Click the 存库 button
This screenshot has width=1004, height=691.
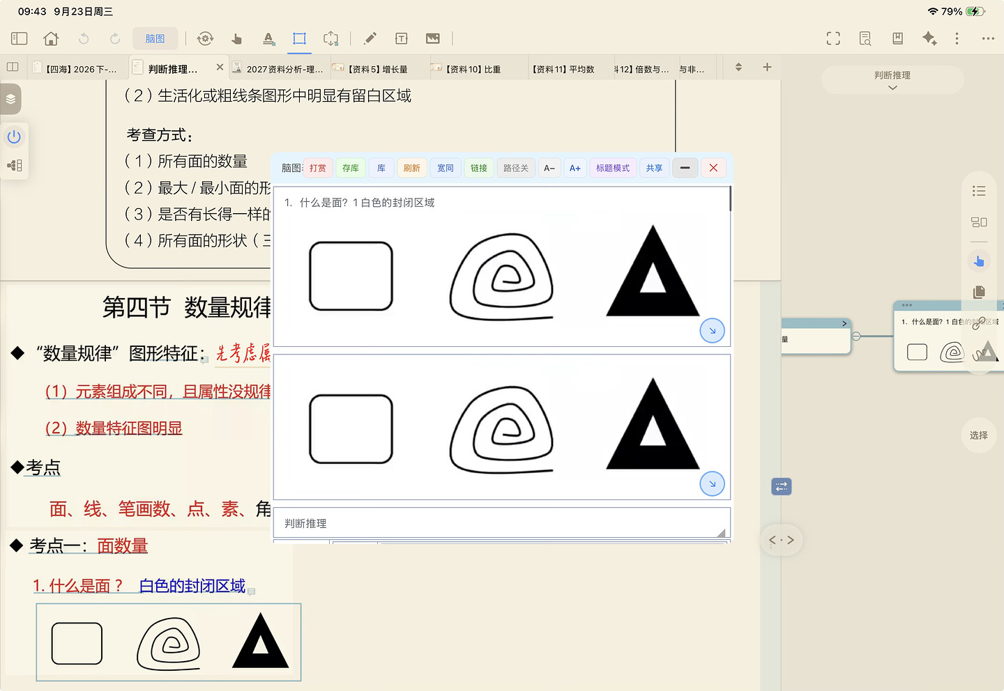click(x=351, y=168)
